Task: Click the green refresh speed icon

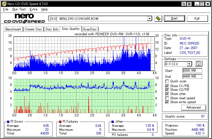Action: click(198, 63)
